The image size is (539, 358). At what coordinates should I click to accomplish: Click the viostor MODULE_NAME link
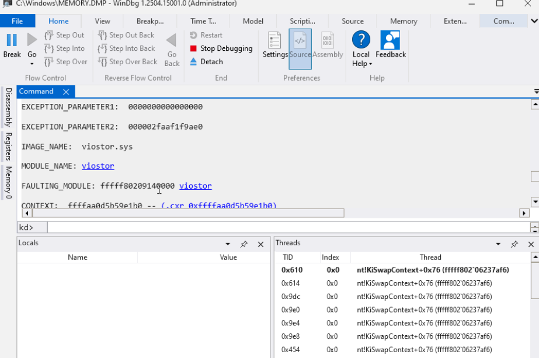(x=98, y=166)
